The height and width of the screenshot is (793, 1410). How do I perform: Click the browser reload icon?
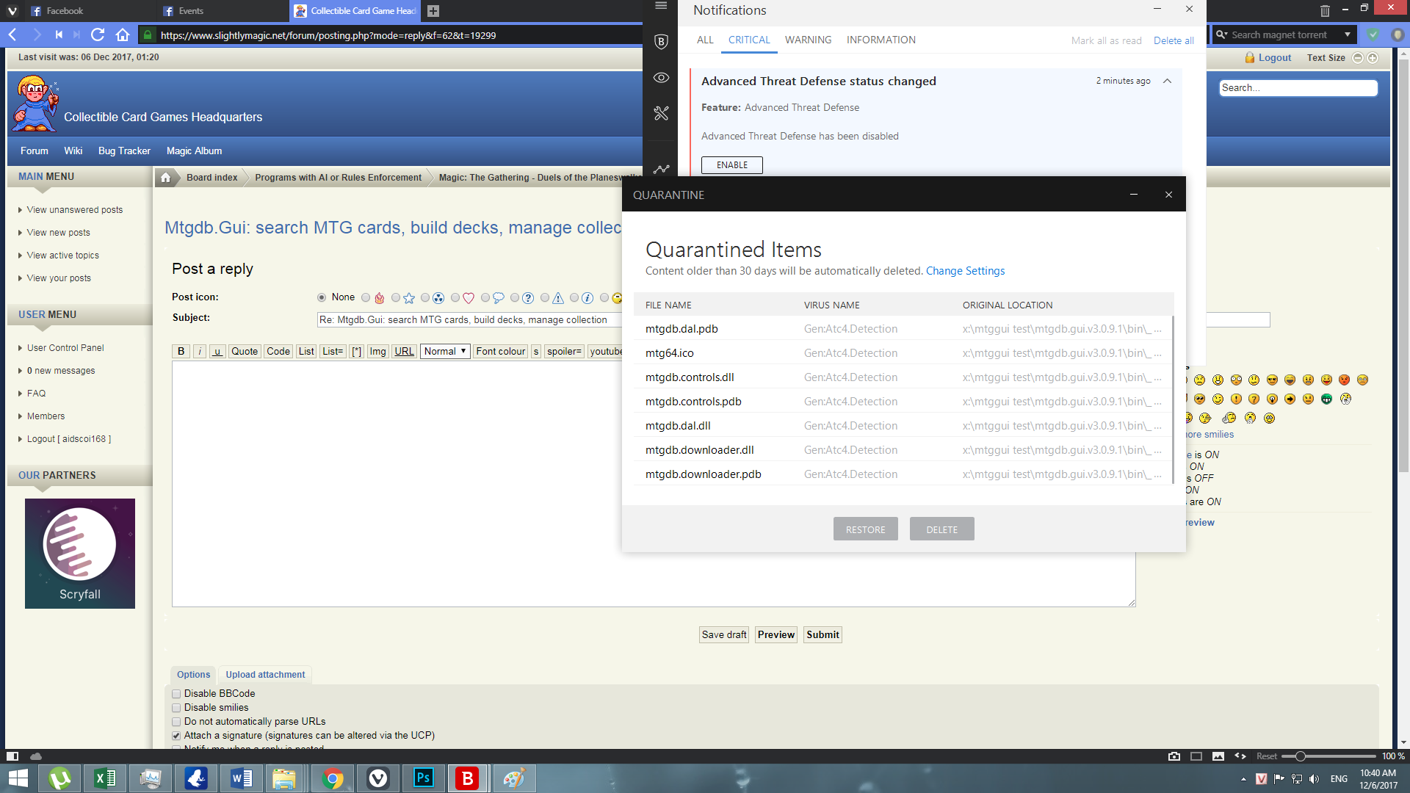[98, 35]
